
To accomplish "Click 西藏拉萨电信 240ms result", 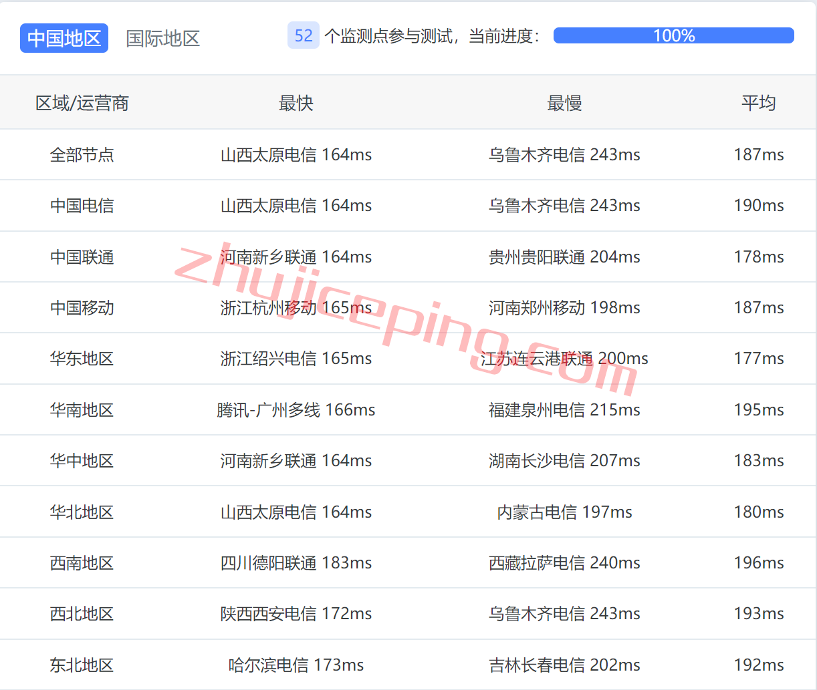I will point(564,562).
